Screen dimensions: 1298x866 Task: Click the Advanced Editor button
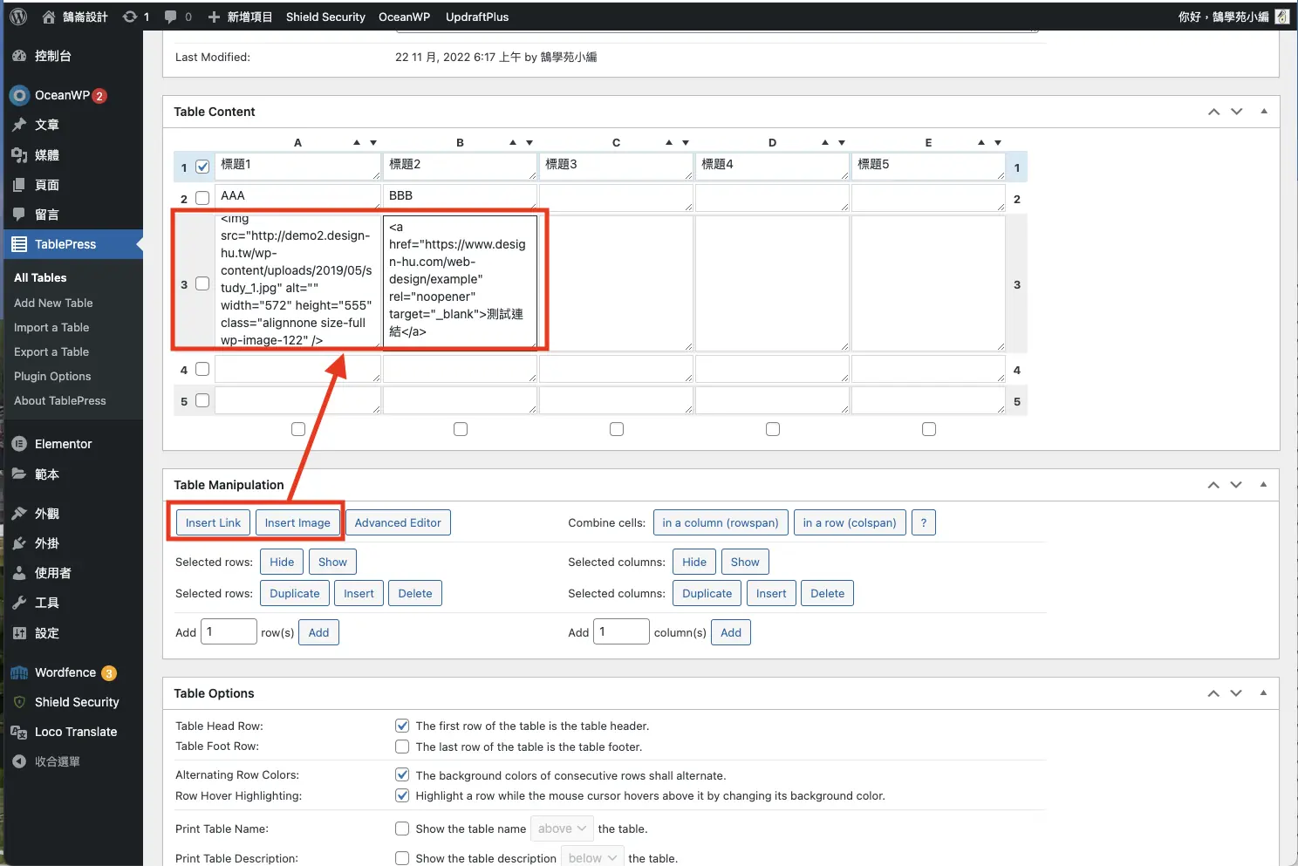pos(398,522)
